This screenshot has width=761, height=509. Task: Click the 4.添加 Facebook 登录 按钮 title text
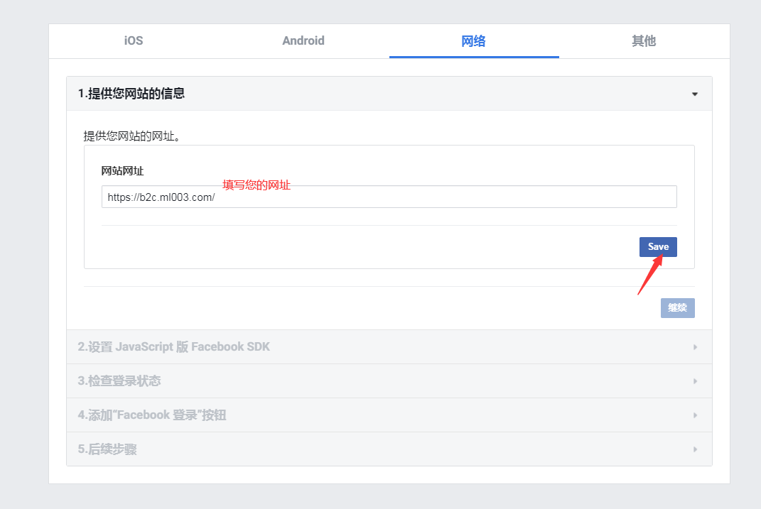[x=152, y=415]
